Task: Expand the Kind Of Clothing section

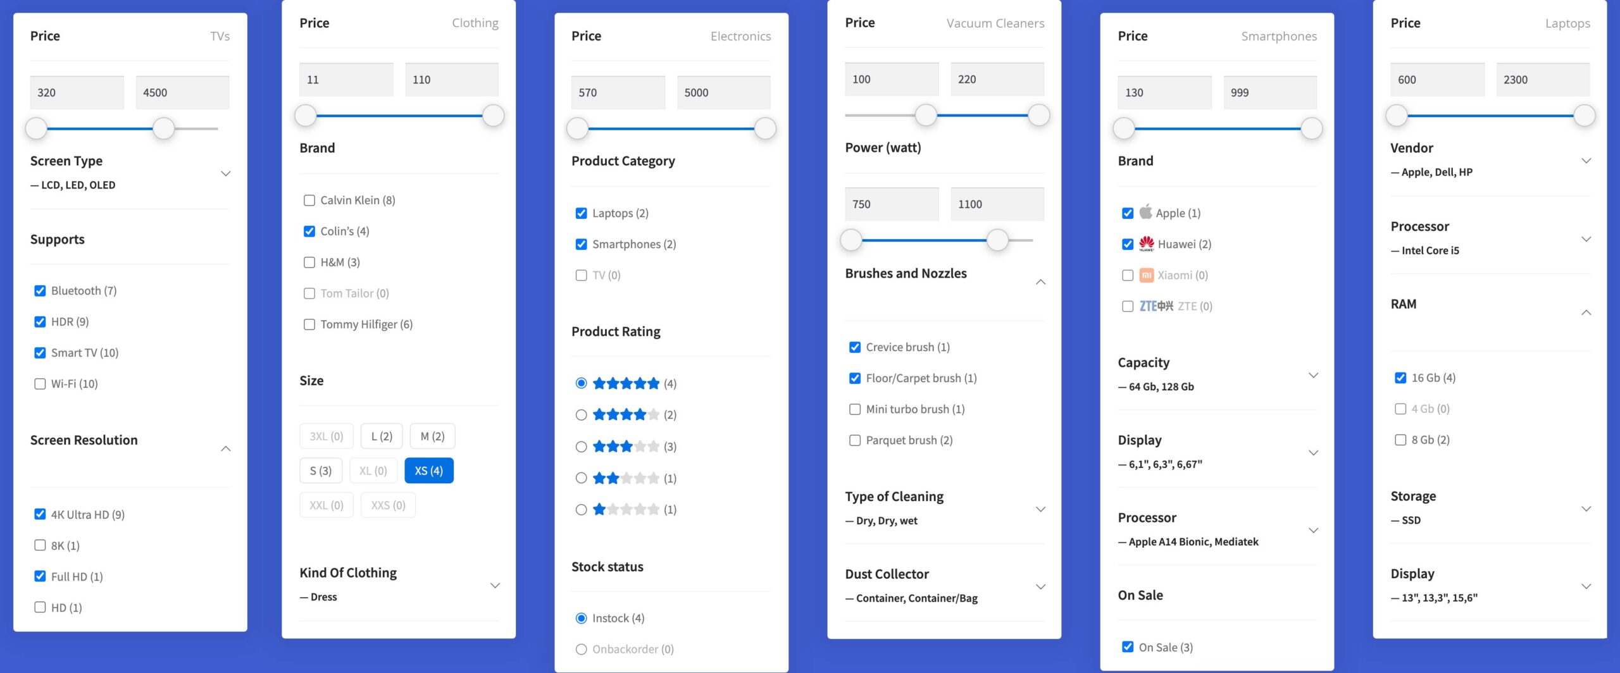Action: tap(495, 585)
